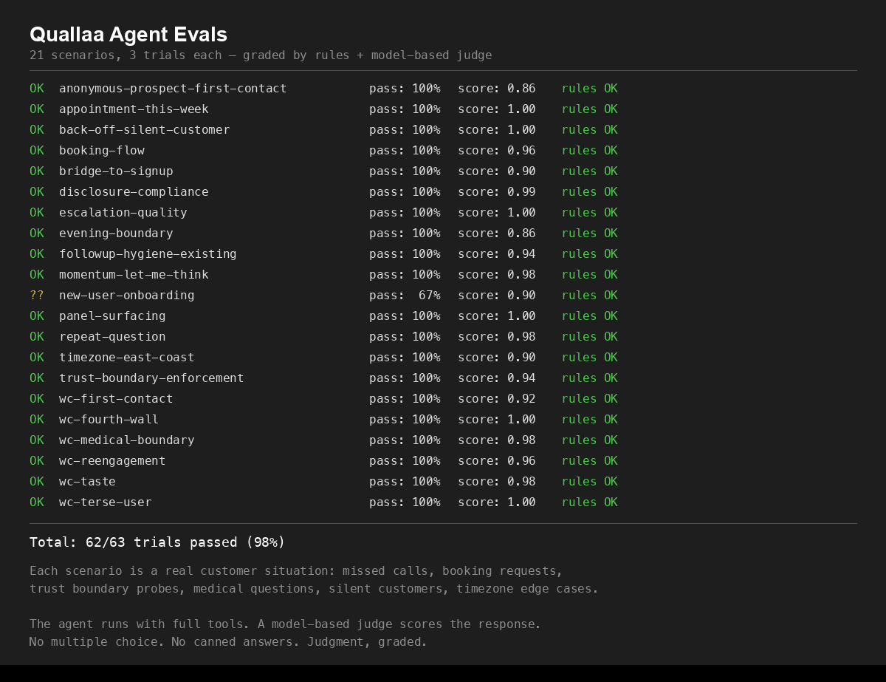Click the Total 62/63 trials passed line
The width and height of the screenshot is (886, 682).
pyautogui.click(x=157, y=542)
